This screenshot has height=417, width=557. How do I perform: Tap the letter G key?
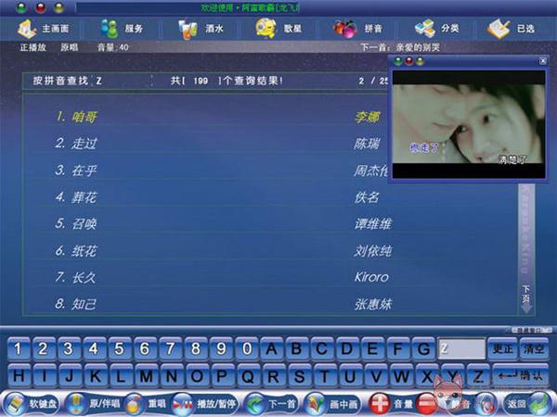(x=423, y=349)
